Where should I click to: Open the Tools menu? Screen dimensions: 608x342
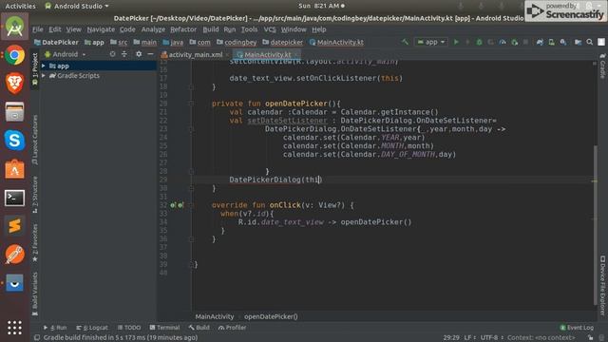coord(249,29)
